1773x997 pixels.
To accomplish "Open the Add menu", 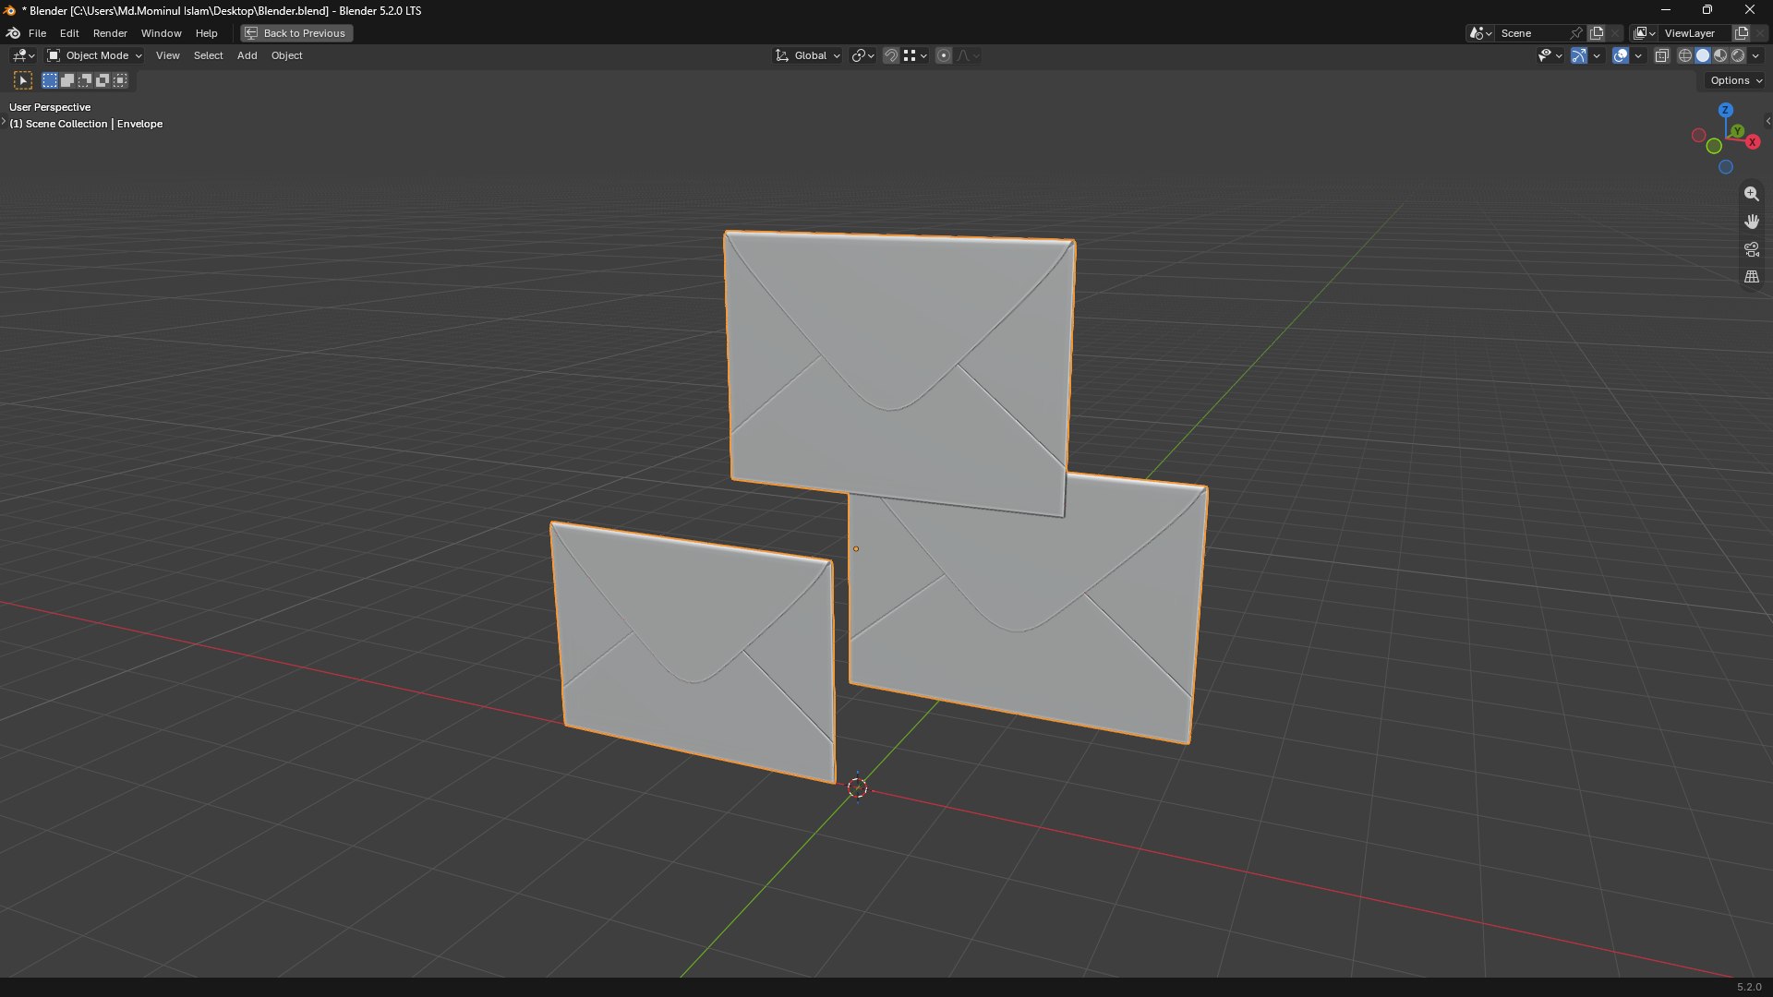I will point(247,55).
